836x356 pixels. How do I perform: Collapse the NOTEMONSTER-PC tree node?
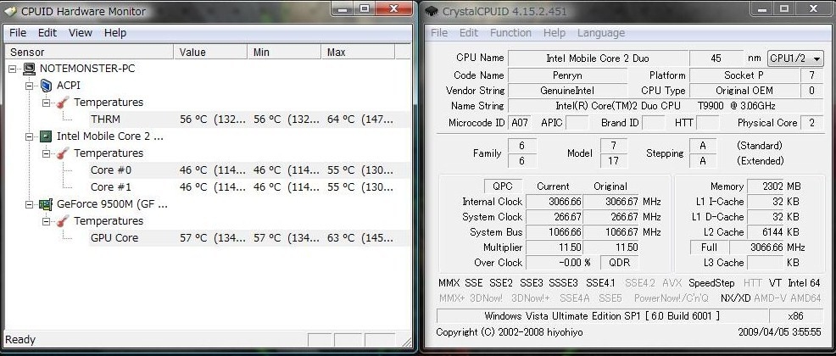coord(13,68)
